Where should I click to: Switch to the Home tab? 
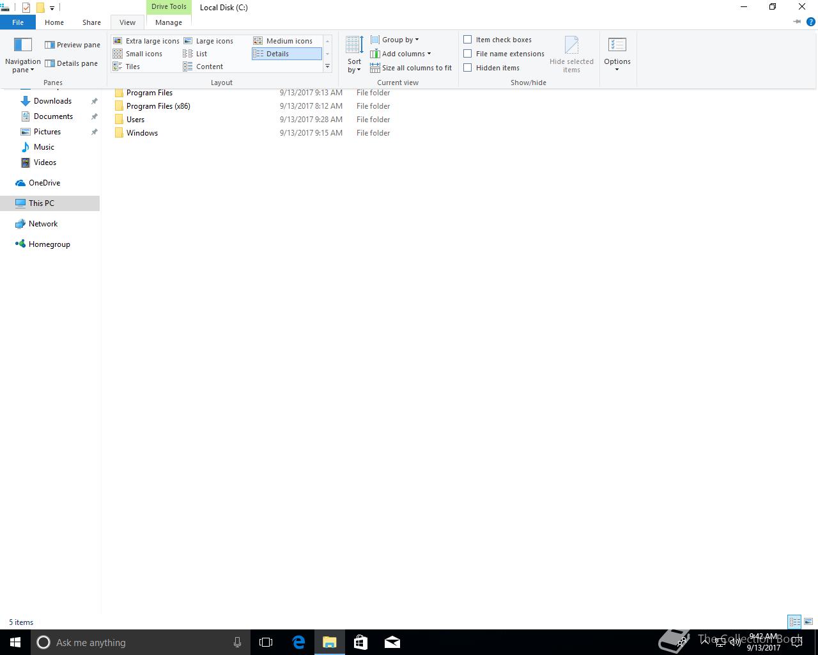[54, 22]
